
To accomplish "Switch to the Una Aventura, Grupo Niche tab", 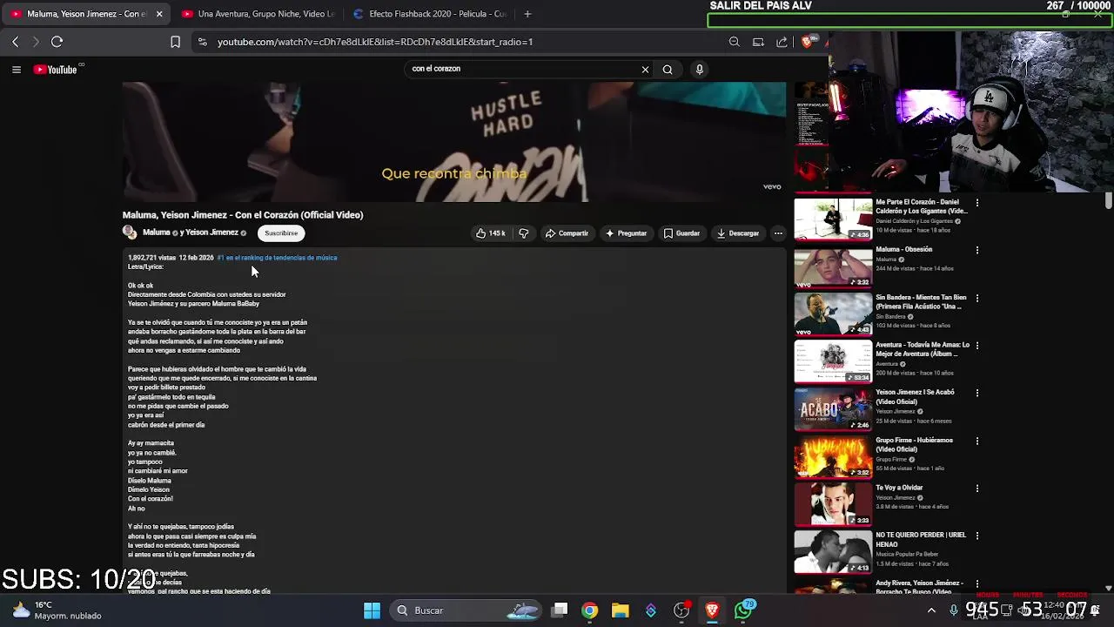I will click(258, 14).
